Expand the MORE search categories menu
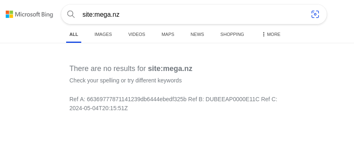 271,34
